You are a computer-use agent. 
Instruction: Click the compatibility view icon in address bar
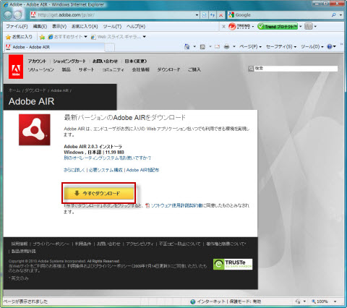pos(204,15)
